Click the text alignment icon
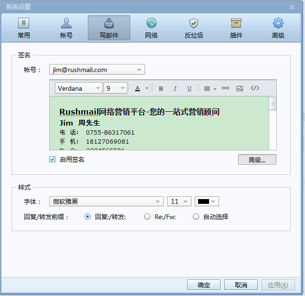Image resolution: width=305 pixels, height=296 pixels. 207,88
